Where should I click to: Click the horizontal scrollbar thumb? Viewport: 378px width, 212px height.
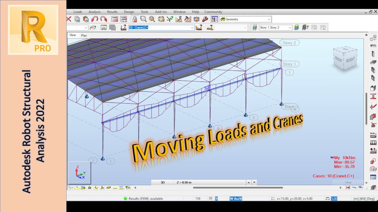(x=238, y=188)
